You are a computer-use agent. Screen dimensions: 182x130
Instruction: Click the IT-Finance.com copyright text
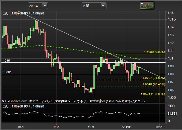14,101
